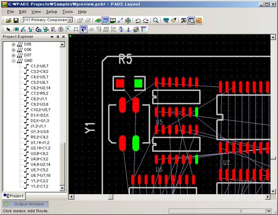The height and width of the screenshot is (215, 278).
Task: Open the View menu
Action: point(36,12)
